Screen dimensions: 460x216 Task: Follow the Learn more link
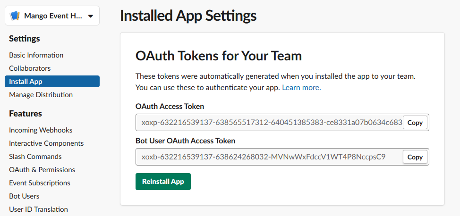pyautogui.click(x=302, y=88)
